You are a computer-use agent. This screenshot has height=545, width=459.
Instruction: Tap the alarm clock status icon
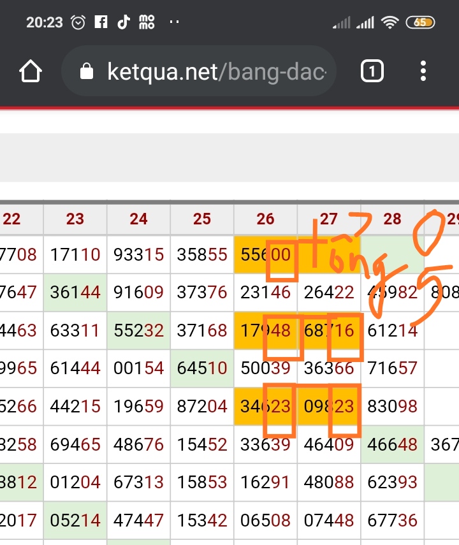(78, 22)
